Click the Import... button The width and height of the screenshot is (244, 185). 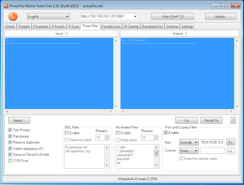point(19,120)
